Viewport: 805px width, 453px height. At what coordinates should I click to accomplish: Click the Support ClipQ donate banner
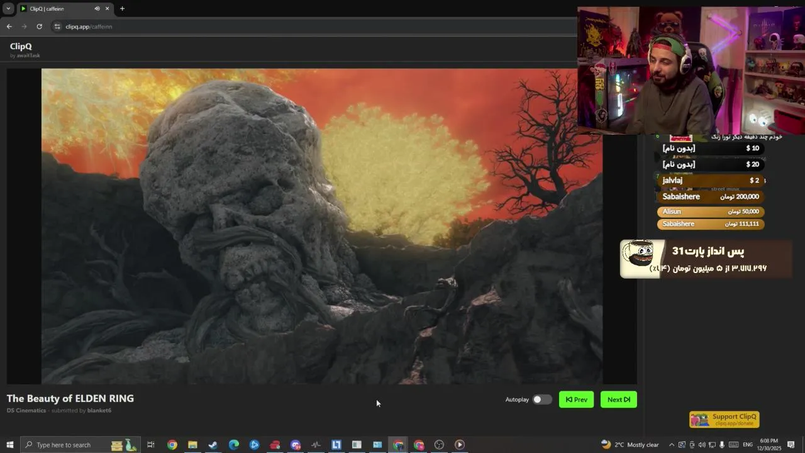[x=724, y=419]
